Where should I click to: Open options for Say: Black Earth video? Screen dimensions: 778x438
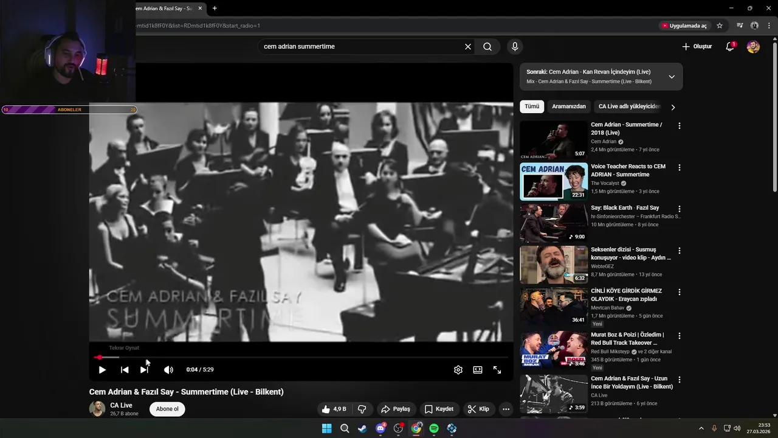coord(680,209)
